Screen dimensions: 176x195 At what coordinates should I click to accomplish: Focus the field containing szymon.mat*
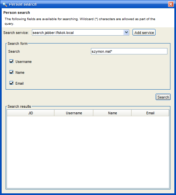click(x=129, y=51)
